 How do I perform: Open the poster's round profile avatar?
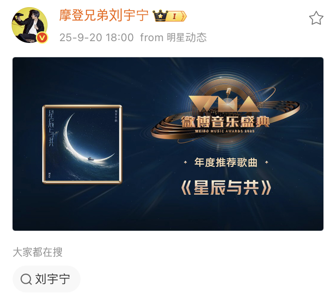coord(30,25)
